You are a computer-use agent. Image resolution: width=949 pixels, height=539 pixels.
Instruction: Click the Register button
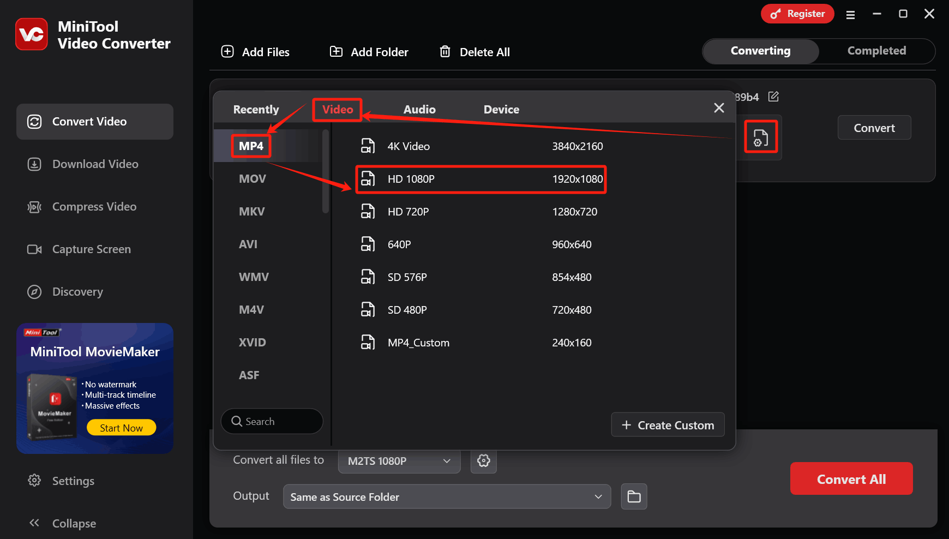tap(797, 14)
